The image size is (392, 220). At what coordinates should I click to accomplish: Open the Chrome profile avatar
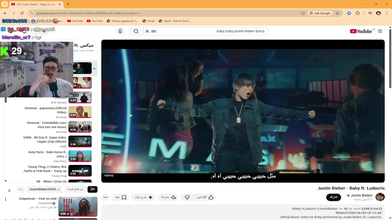point(379,13)
